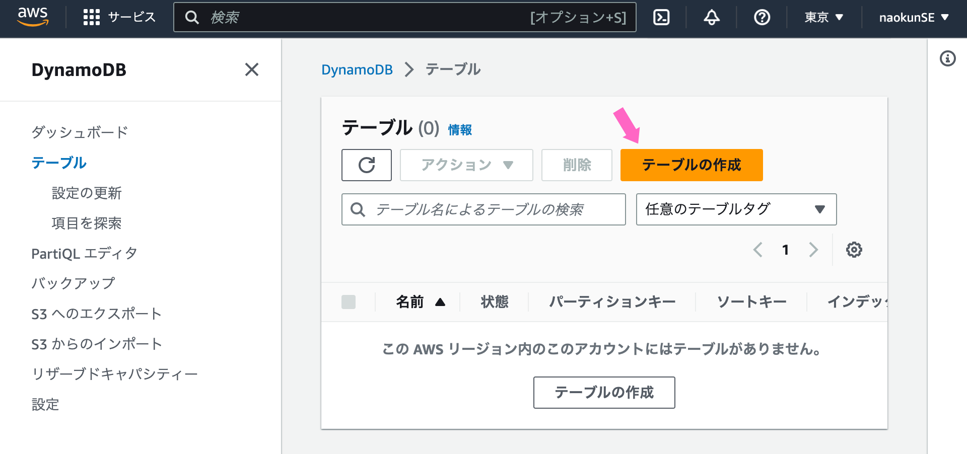Open table preferences gear icon
Screen dimensions: 967x454
pyautogui.click(x=854, y=250)
